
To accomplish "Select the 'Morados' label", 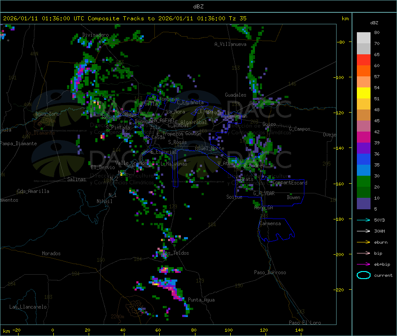I will pos(52,253).
